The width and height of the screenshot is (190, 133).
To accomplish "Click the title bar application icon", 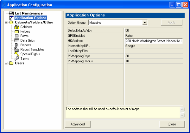I will click(4, 5).
